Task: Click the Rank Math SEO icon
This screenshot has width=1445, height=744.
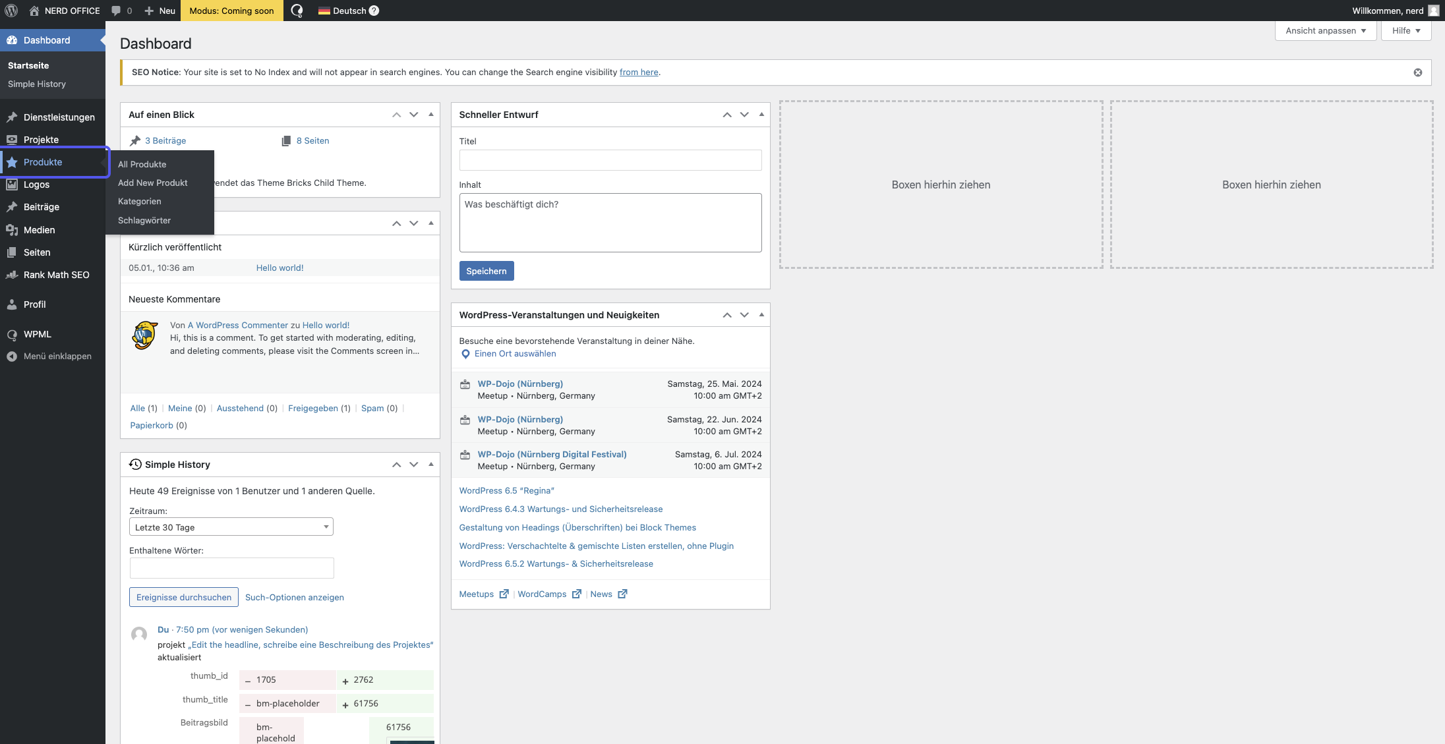Action: 12,275
